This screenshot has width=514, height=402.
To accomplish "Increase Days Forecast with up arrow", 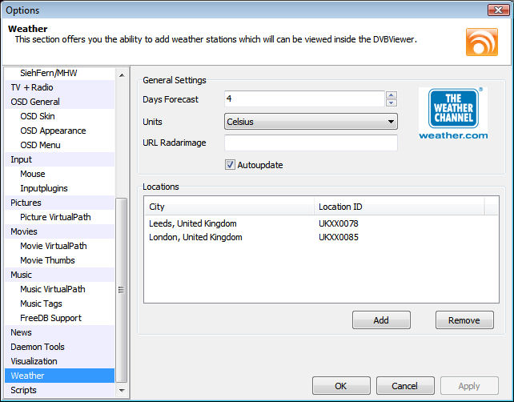I will pos(392,95).
